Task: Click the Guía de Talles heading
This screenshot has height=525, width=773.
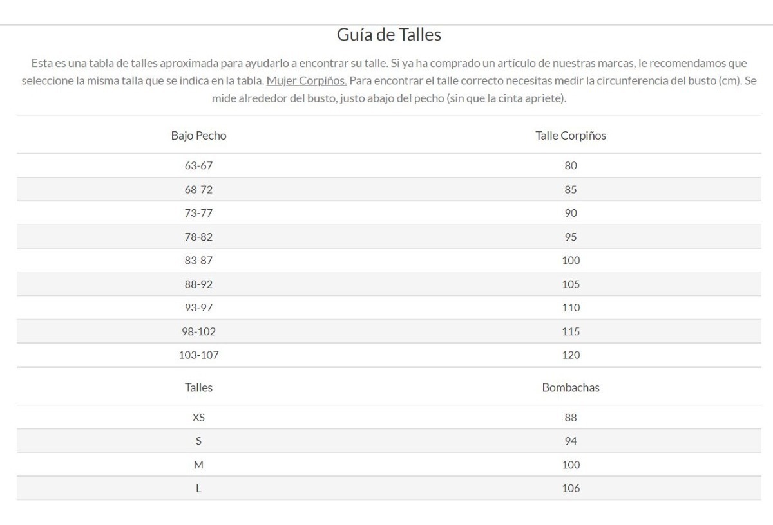Action: pos(389,35)
